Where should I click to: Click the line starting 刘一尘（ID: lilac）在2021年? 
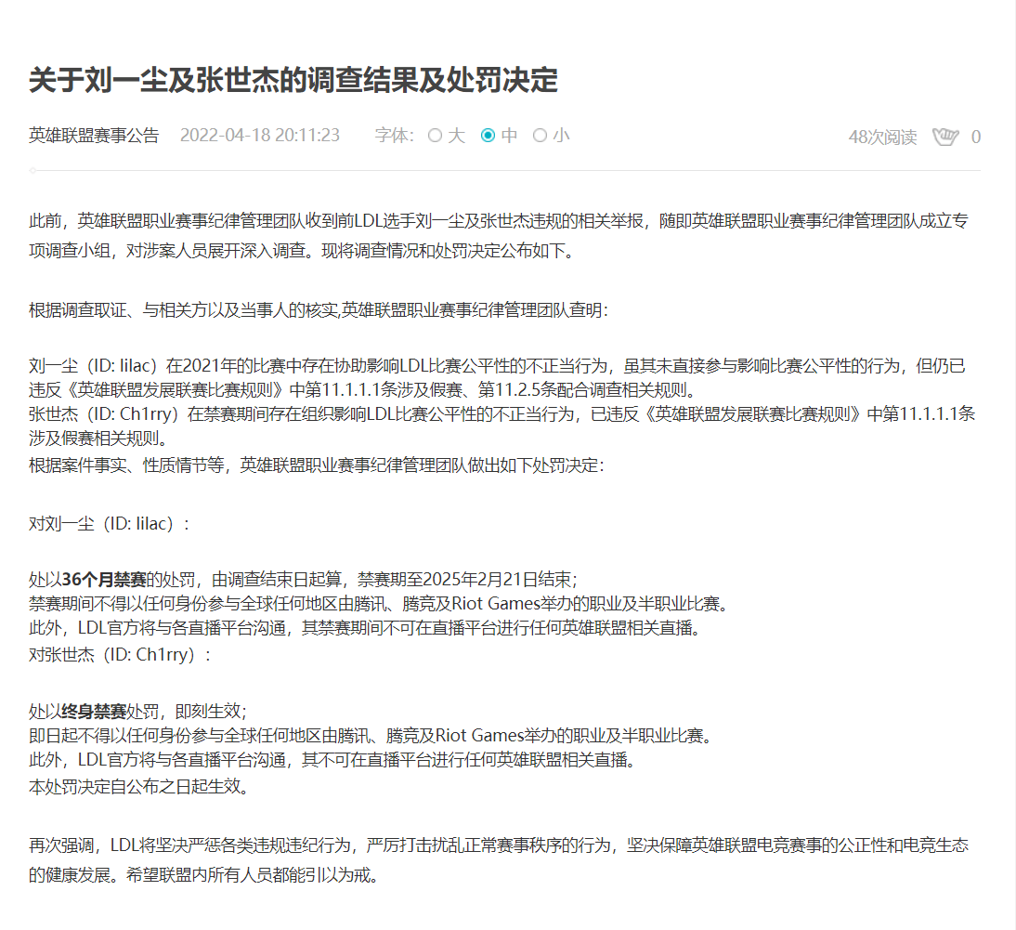click(x=497, y=378)
